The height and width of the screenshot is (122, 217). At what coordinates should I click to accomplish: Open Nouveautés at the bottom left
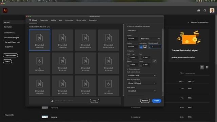click(9, 115)
